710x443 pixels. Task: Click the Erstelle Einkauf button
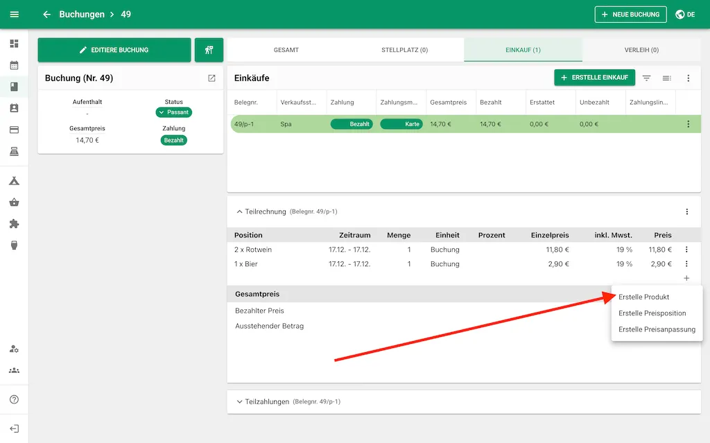pyautogui.click(x=594, y=78)
